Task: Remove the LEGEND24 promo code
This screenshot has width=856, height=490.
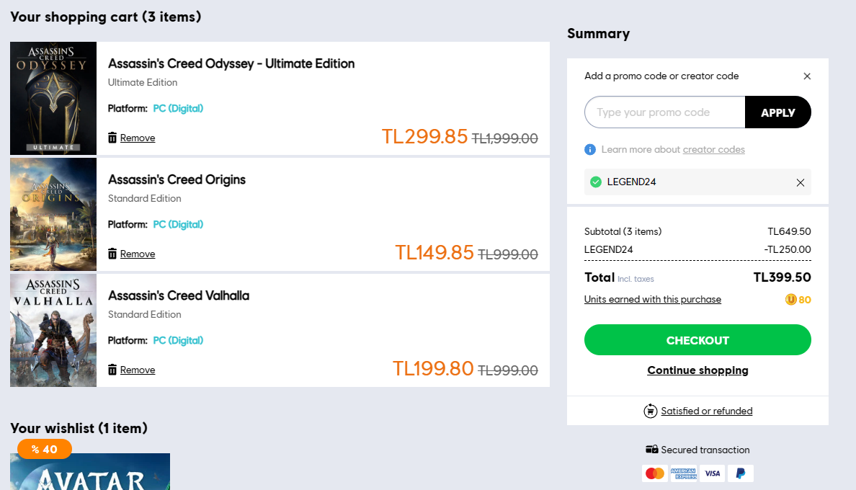Action: (x=800, y=182)
